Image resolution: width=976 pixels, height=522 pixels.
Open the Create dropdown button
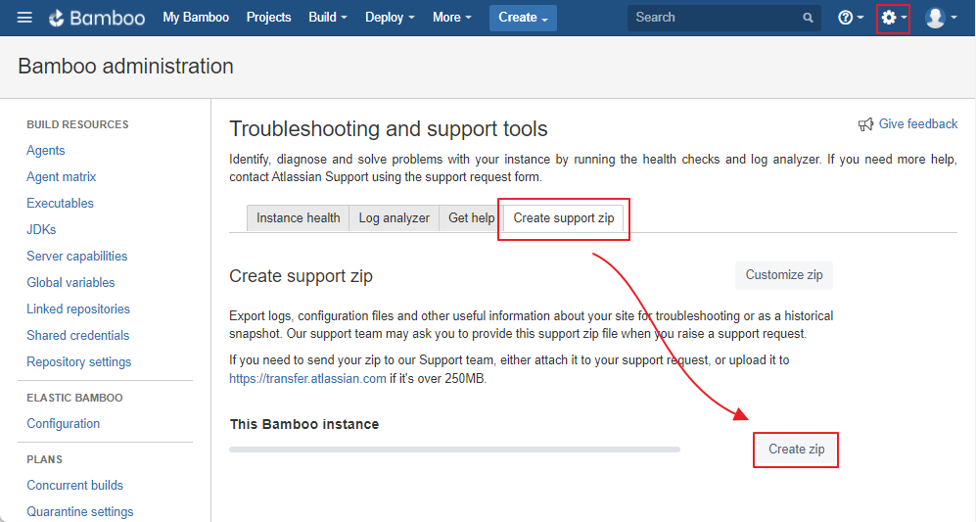[x=523, y=18]
